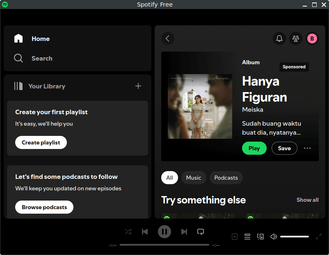
Task: Click the Try something else heading
Action: click(203, 200)
